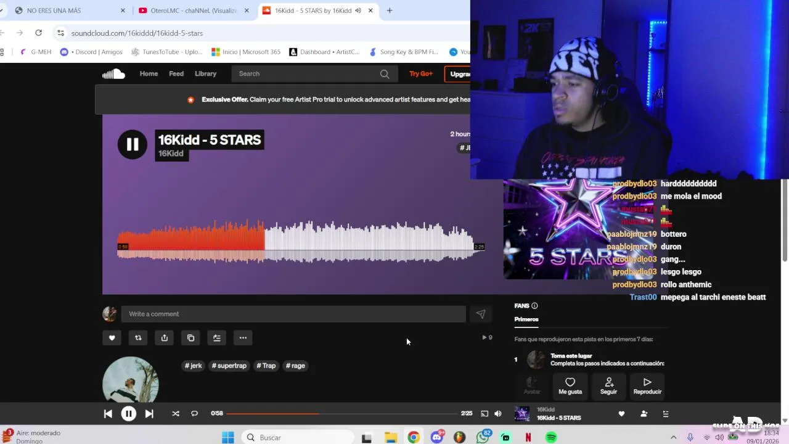Click the Me gusta button
The width and height of the screenshot is (789, 444).
point(570,386)
